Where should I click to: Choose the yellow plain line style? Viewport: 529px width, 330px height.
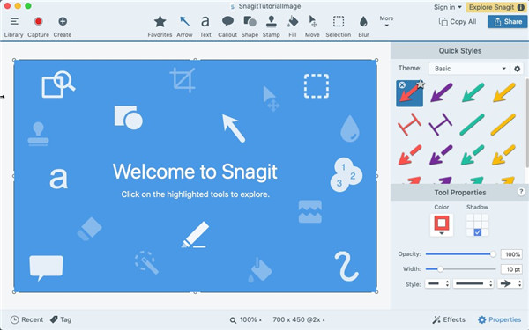click(x=503, y=125)
